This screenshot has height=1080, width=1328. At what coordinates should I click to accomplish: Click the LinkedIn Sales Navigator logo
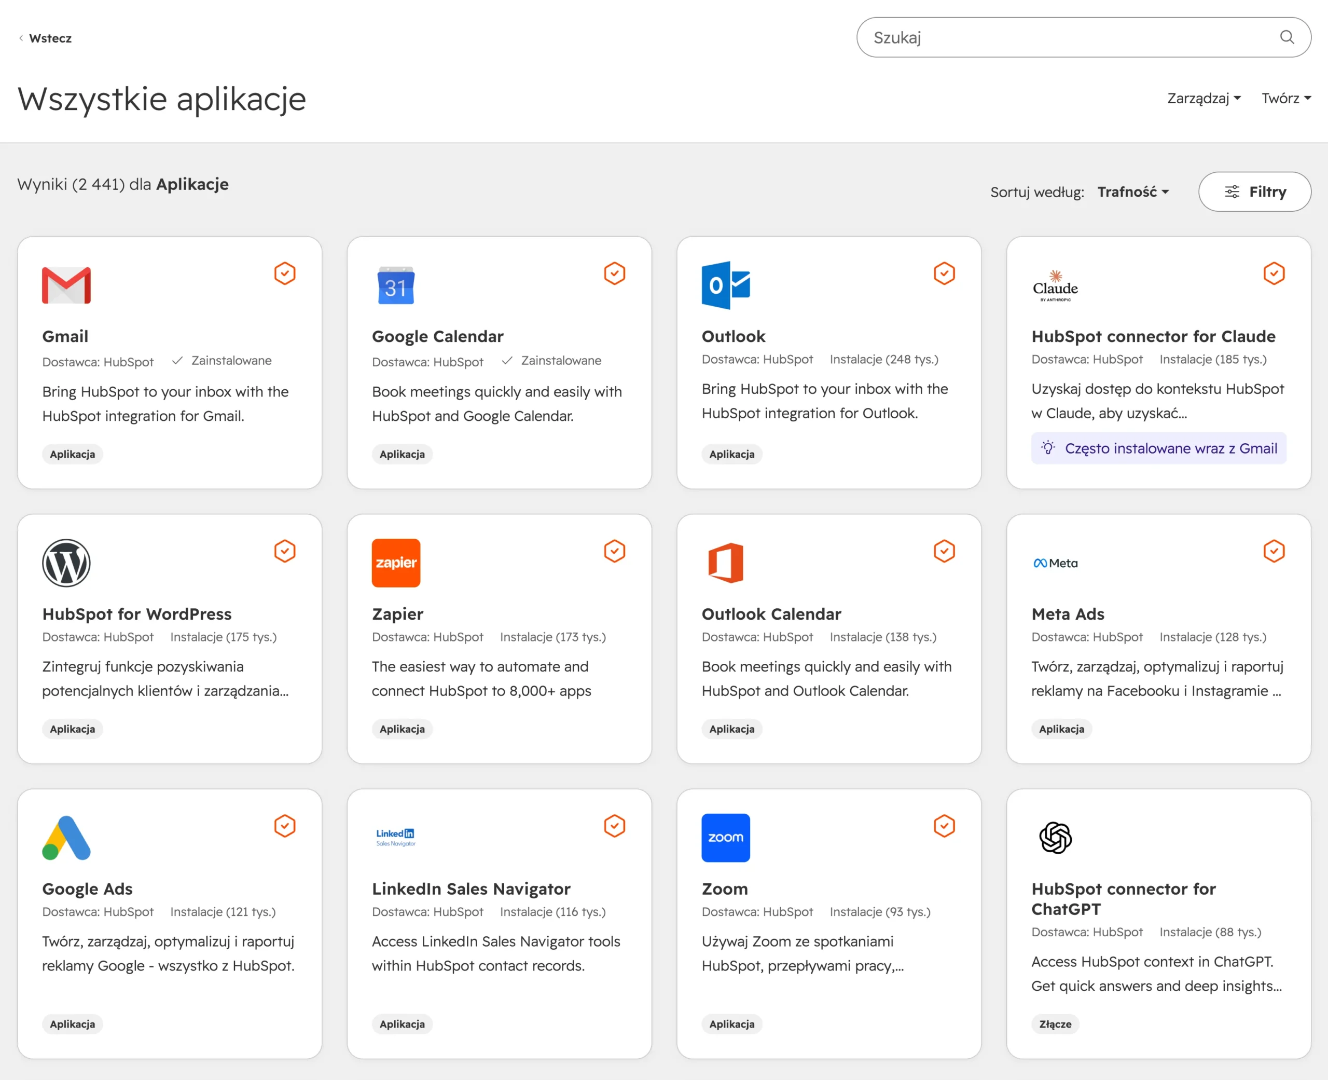[396, 837]
